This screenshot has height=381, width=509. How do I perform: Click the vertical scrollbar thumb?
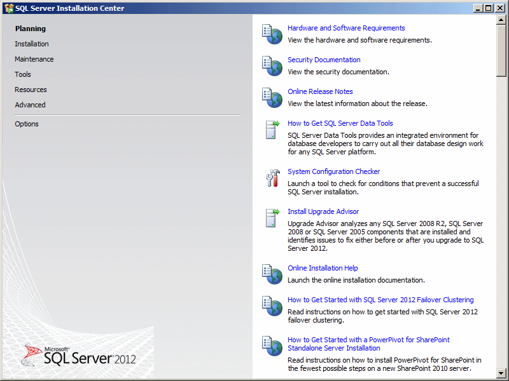pos(501,51)
